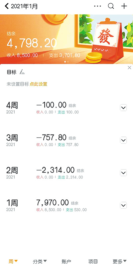Screen dimensions: 133x270
Task: Expand the 4周 entry chevron
Action: (x=123, y=108)
